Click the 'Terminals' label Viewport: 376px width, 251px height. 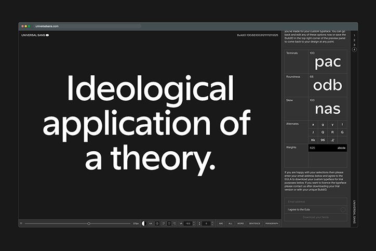pos(292,53)
